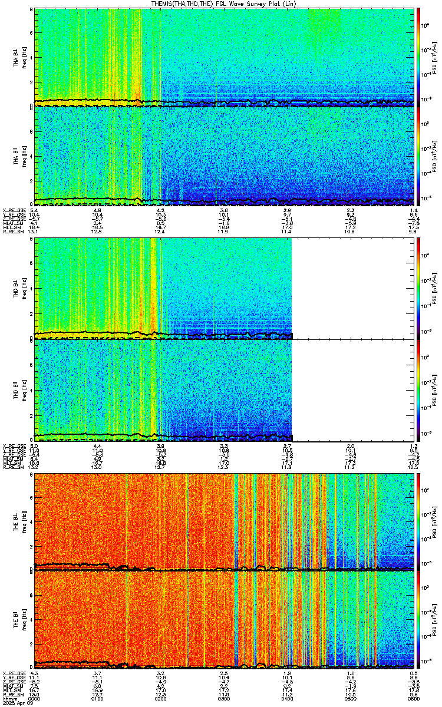442x707 pixels.
Task: Click the THE B⊥ spectrogram panel
Action: [x=225, y=521]
